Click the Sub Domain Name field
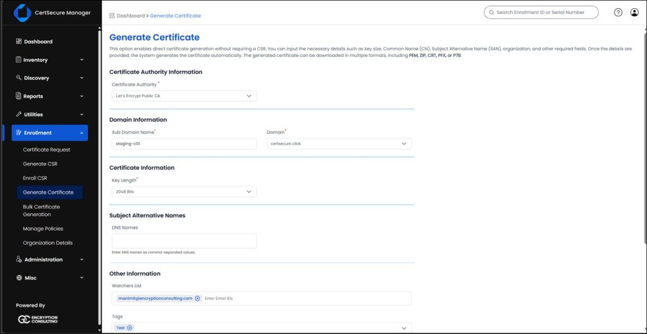 pos(184,144)
